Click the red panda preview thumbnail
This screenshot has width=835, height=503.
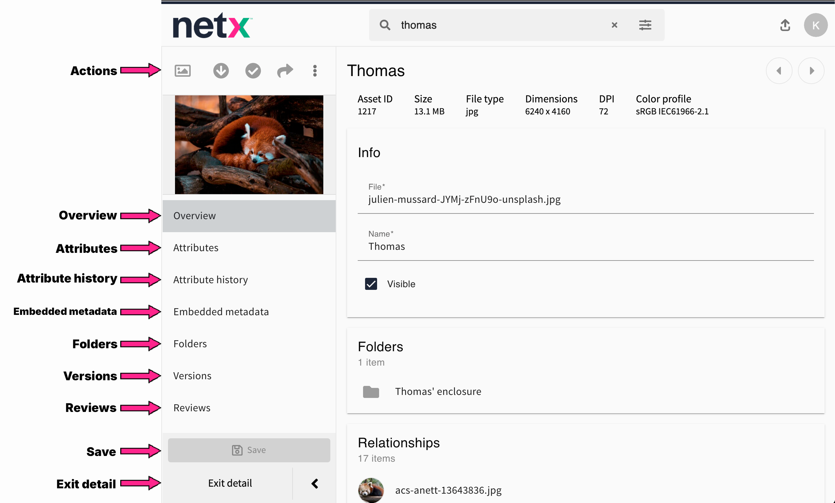(249, 144)
